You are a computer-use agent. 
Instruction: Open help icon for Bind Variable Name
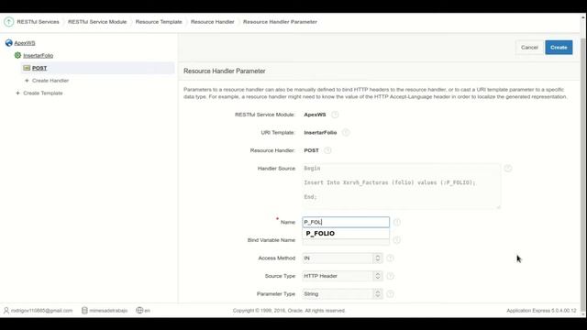point(397,240)
